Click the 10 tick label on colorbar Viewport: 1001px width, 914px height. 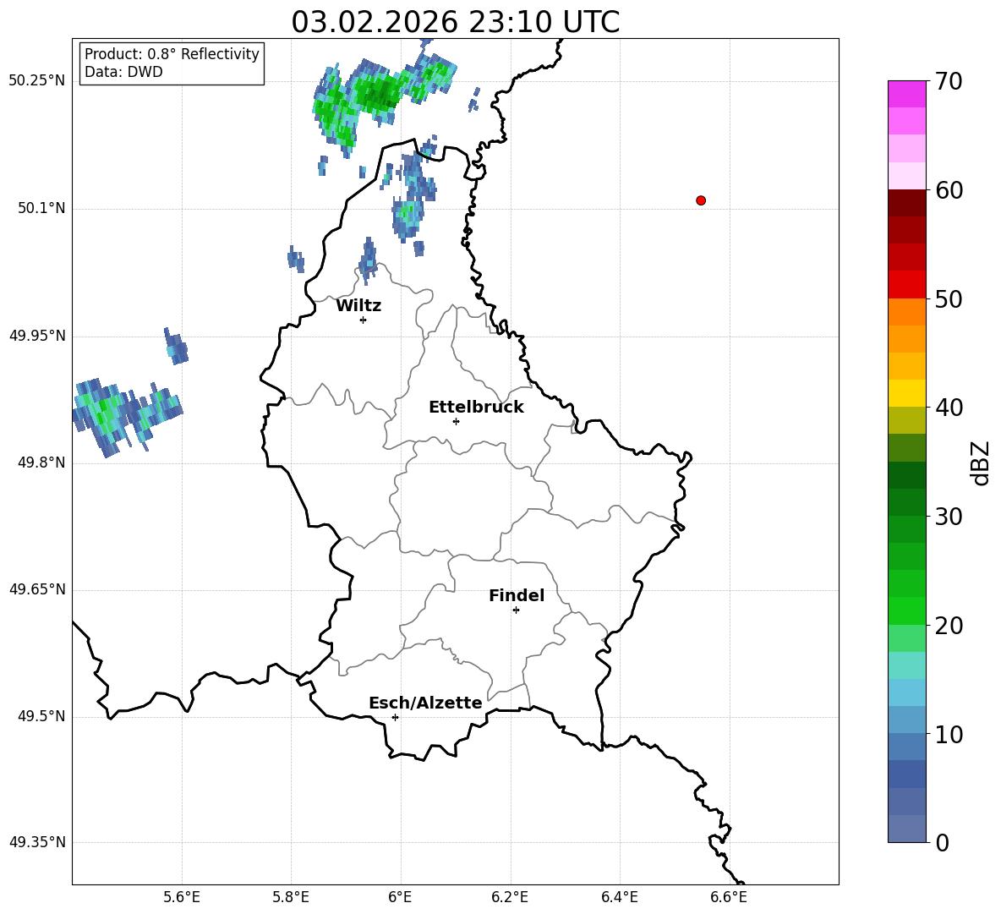[949, 734]
